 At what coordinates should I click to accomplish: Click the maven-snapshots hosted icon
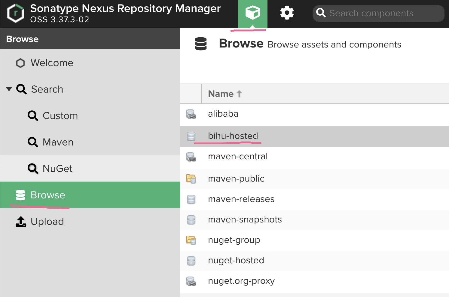(191, 220)
